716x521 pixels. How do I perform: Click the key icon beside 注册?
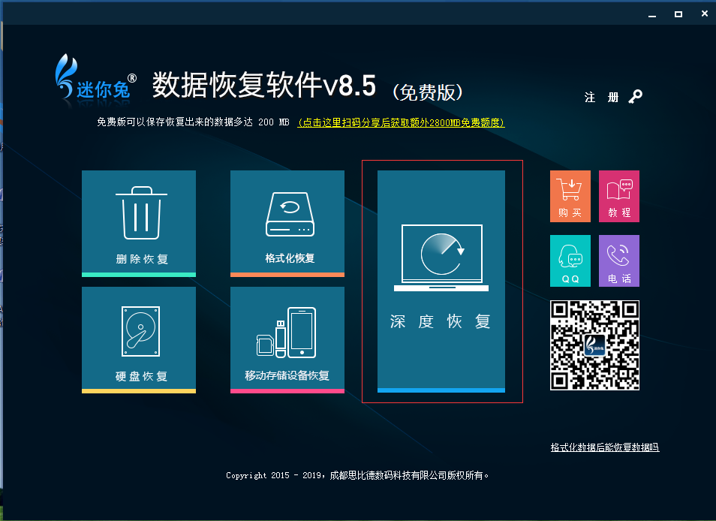point(635,96)
